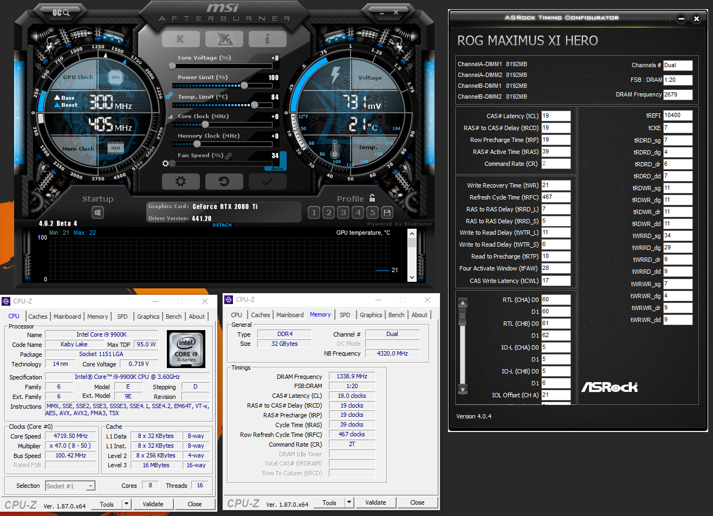
Task: Click the ASRock logo in Timing Configurator
Action: pos(609,387)
